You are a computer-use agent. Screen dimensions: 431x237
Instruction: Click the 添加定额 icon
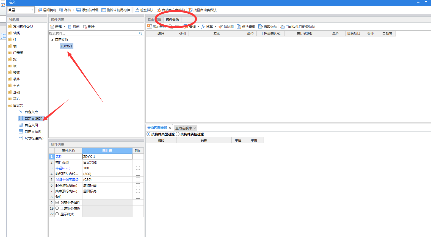tap(150, 27)
